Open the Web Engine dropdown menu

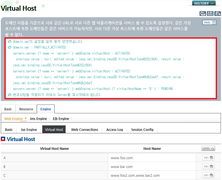tap(15, 119)
